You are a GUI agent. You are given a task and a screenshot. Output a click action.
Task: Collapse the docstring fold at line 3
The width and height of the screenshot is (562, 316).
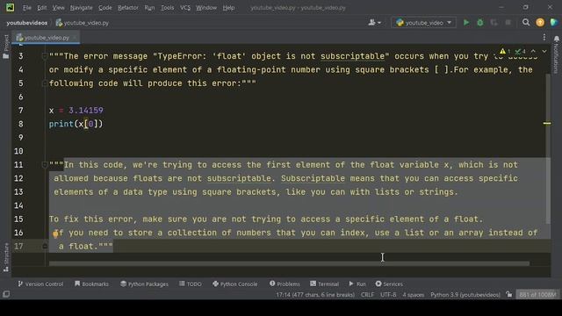pyautogui.click(x=45, y=56)
